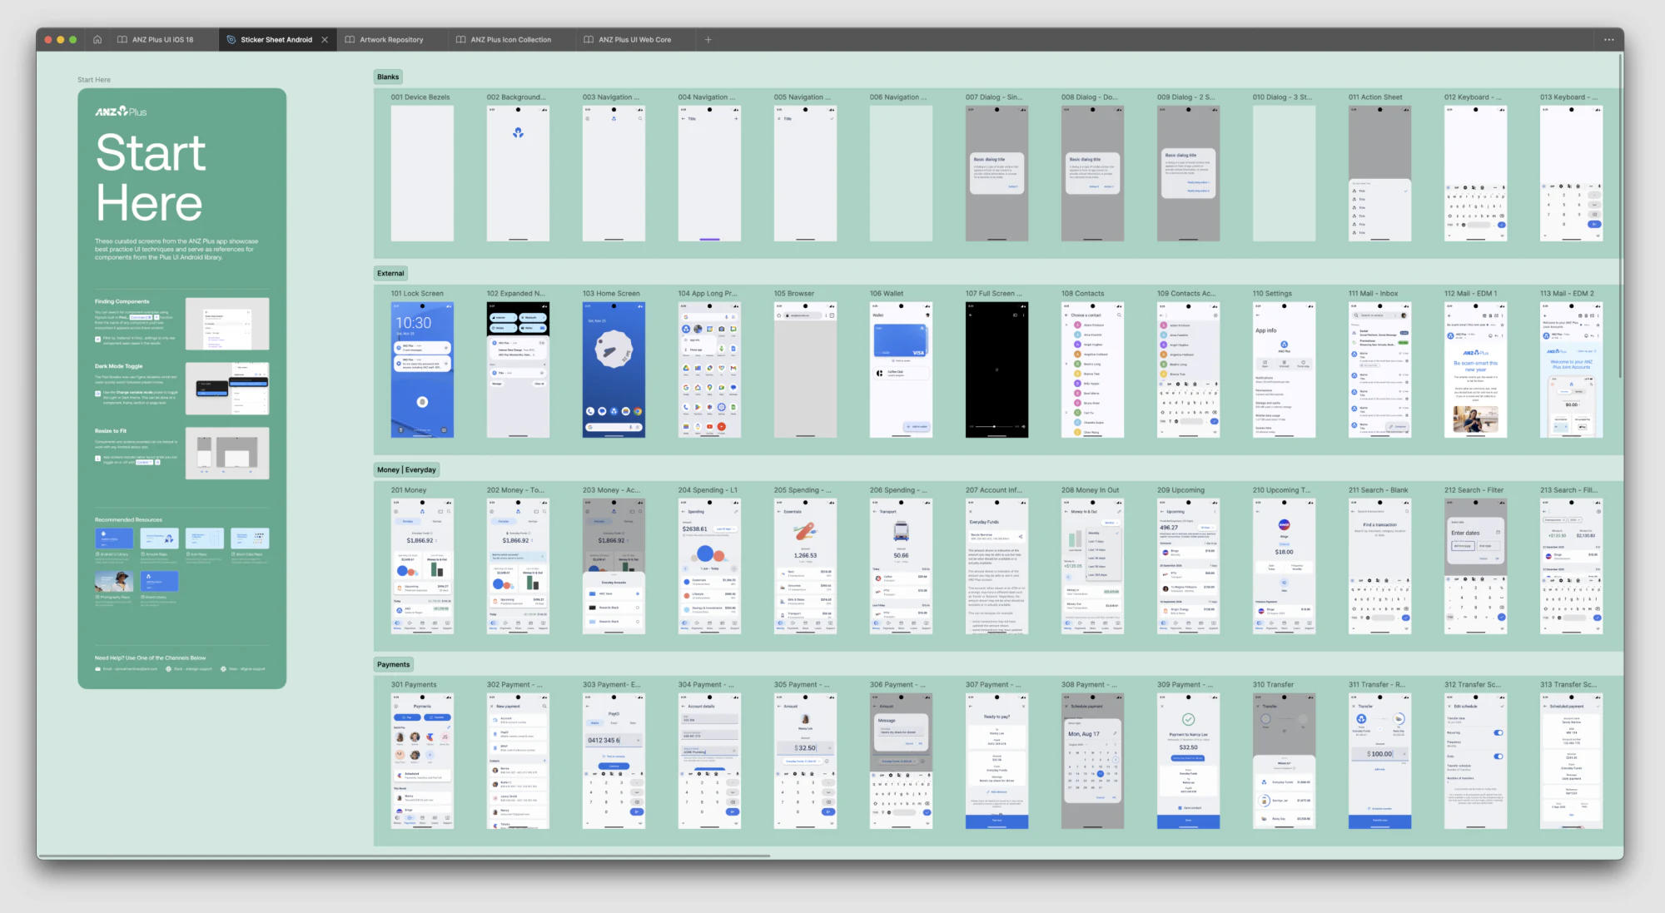The width and height of the screenshot is (1665, 913).
Task: Select the 208 Money In Out frame
Action: coord(1092,566)
